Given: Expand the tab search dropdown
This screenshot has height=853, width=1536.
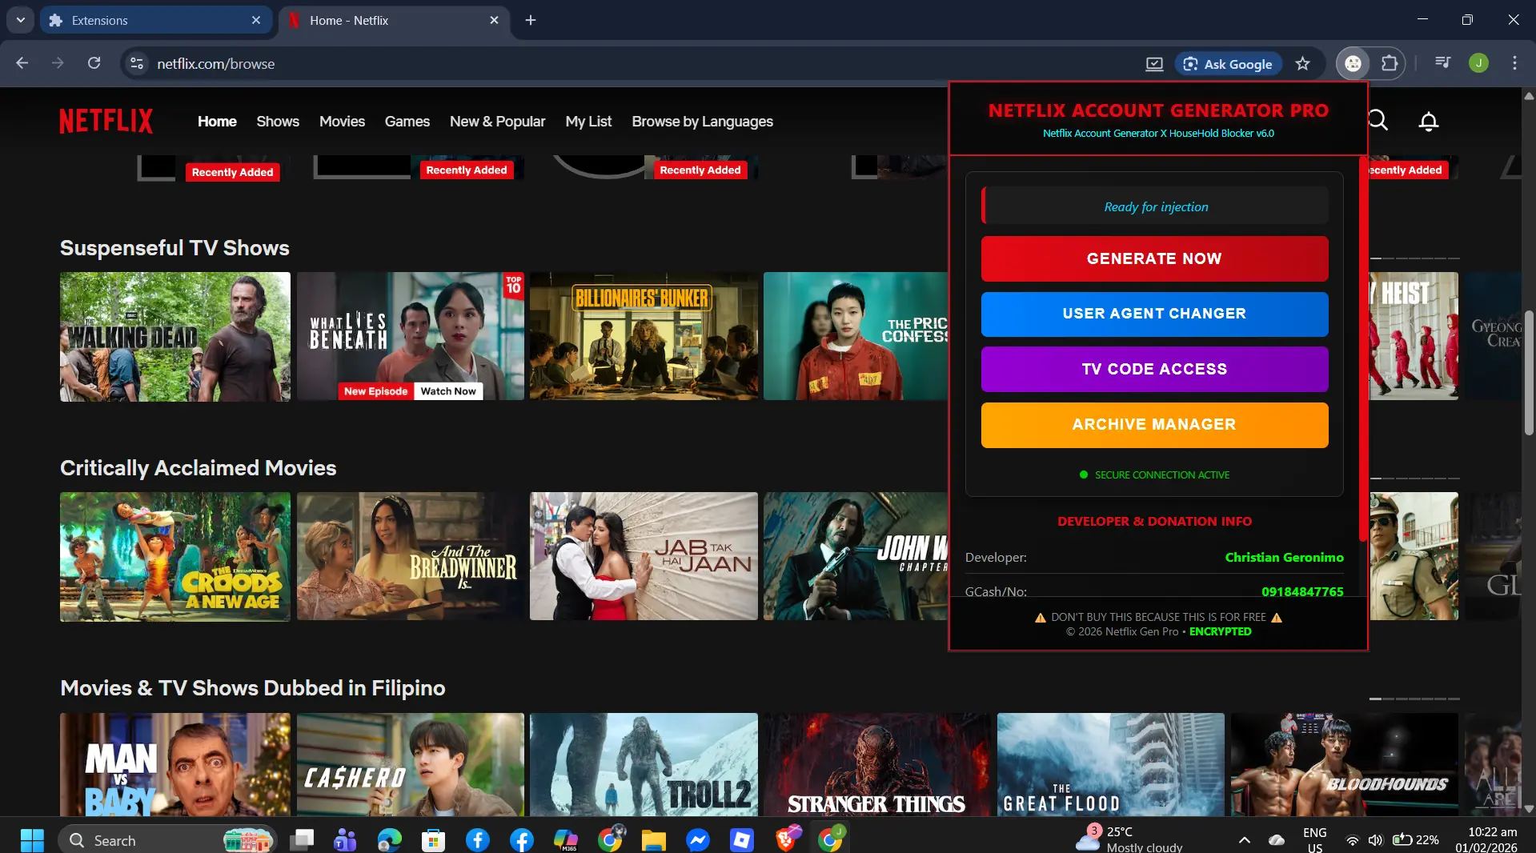Looking at the screenshot, I should click(21, 20).
